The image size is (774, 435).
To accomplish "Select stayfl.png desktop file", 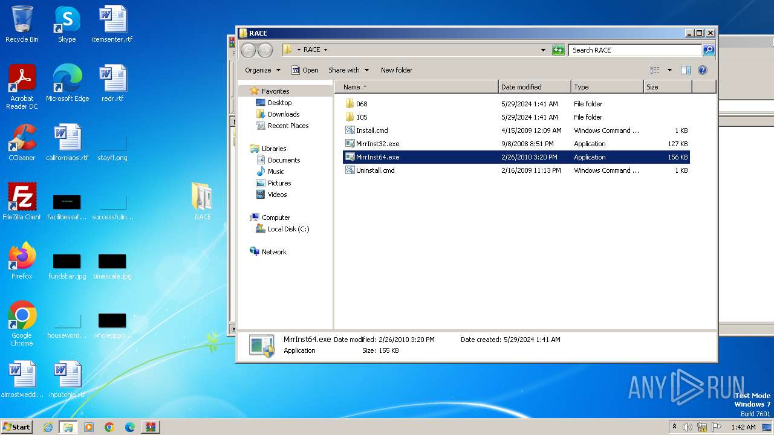I will tap(112, 149).
